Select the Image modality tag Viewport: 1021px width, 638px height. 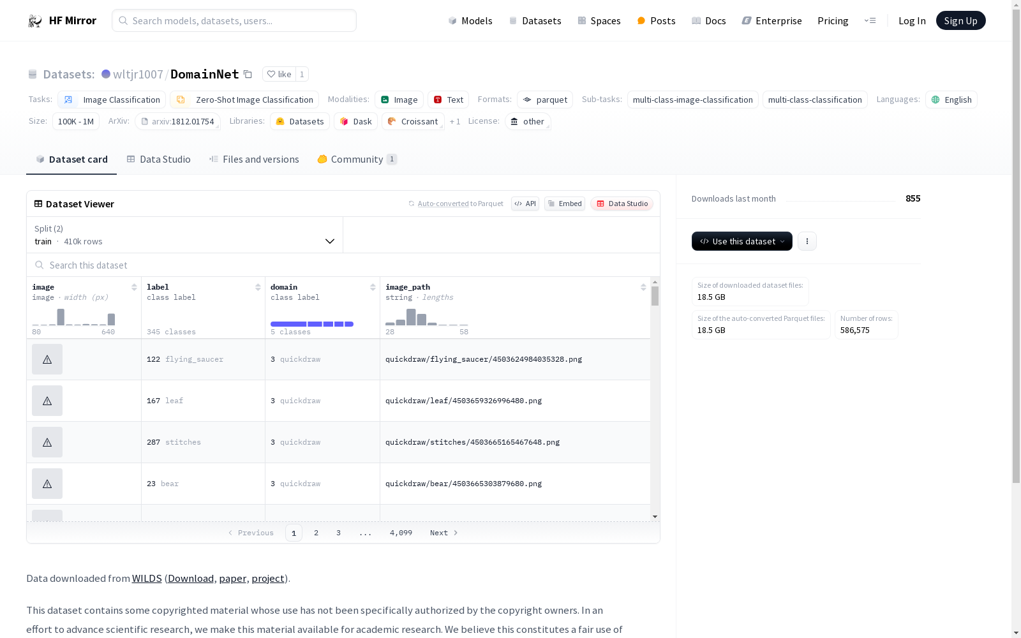(x=399, y=100)
